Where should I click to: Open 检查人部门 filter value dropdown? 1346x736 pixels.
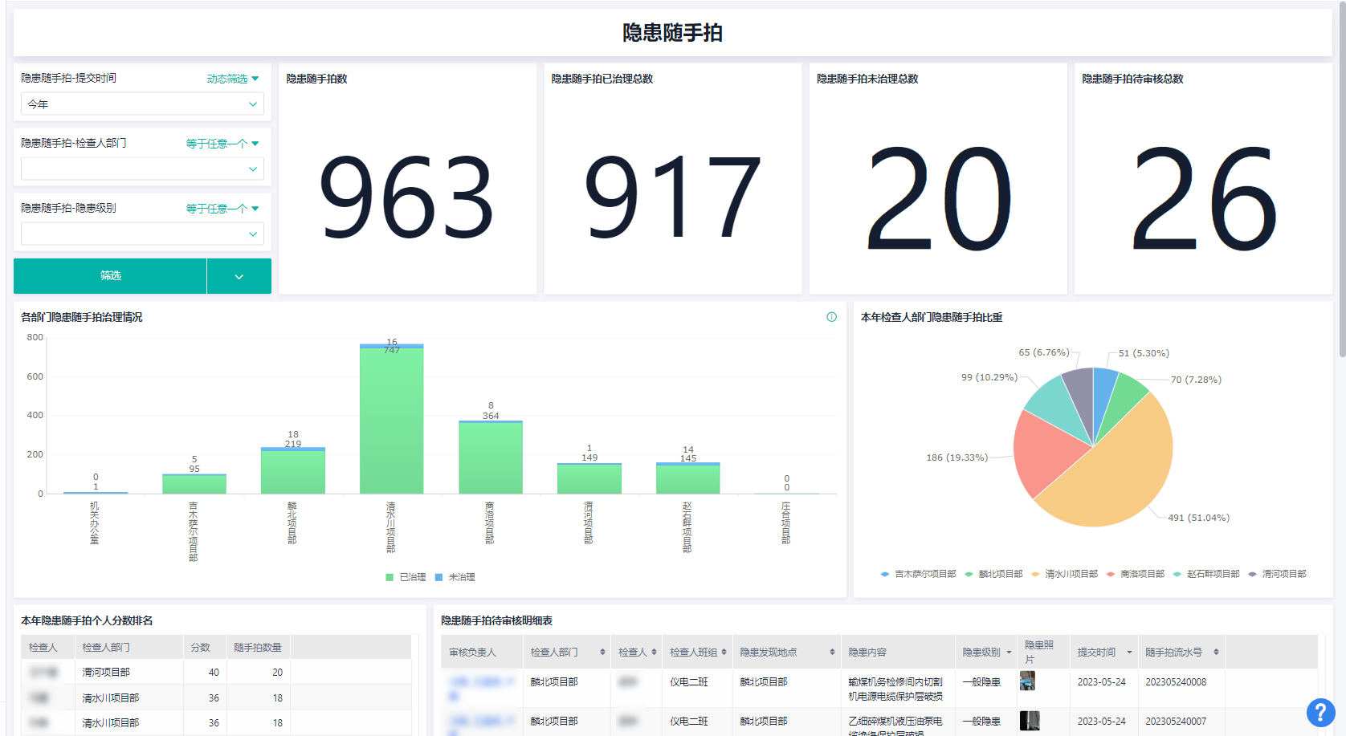pos(142,169)
